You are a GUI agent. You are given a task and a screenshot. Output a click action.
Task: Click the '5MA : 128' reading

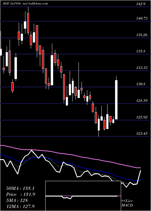17,200
